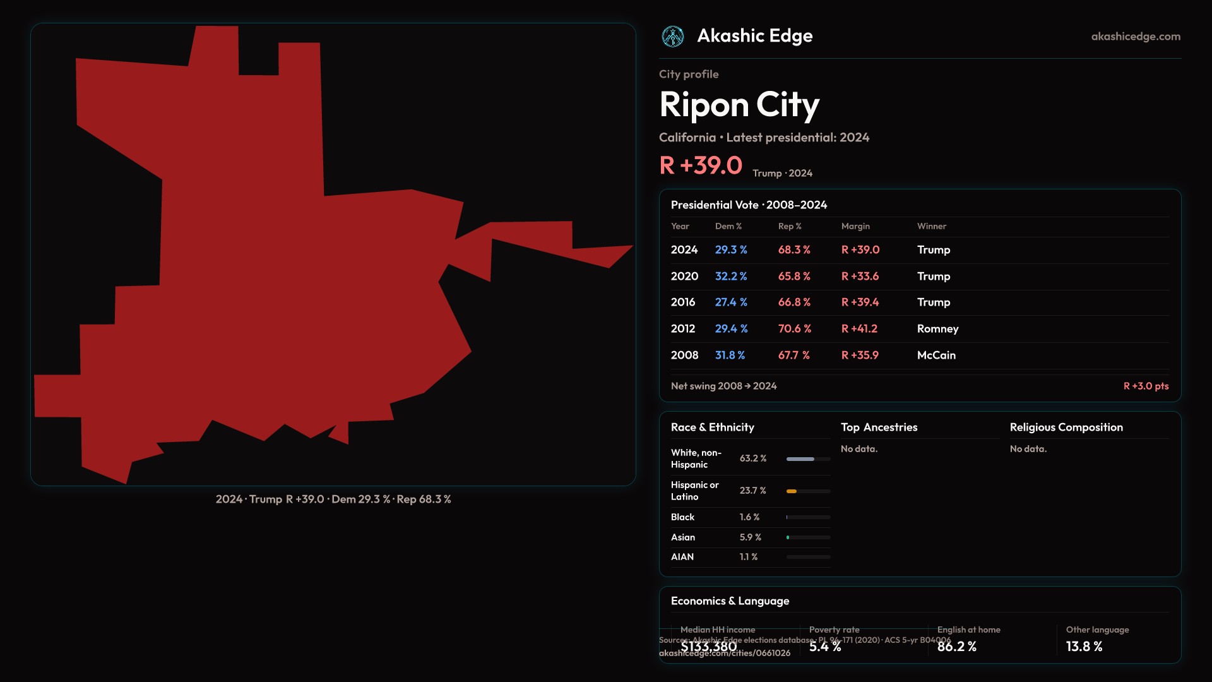Open the akashicedge.com/cities/0661026 source link
The image size is (1212, 682).
coord(725,654)
